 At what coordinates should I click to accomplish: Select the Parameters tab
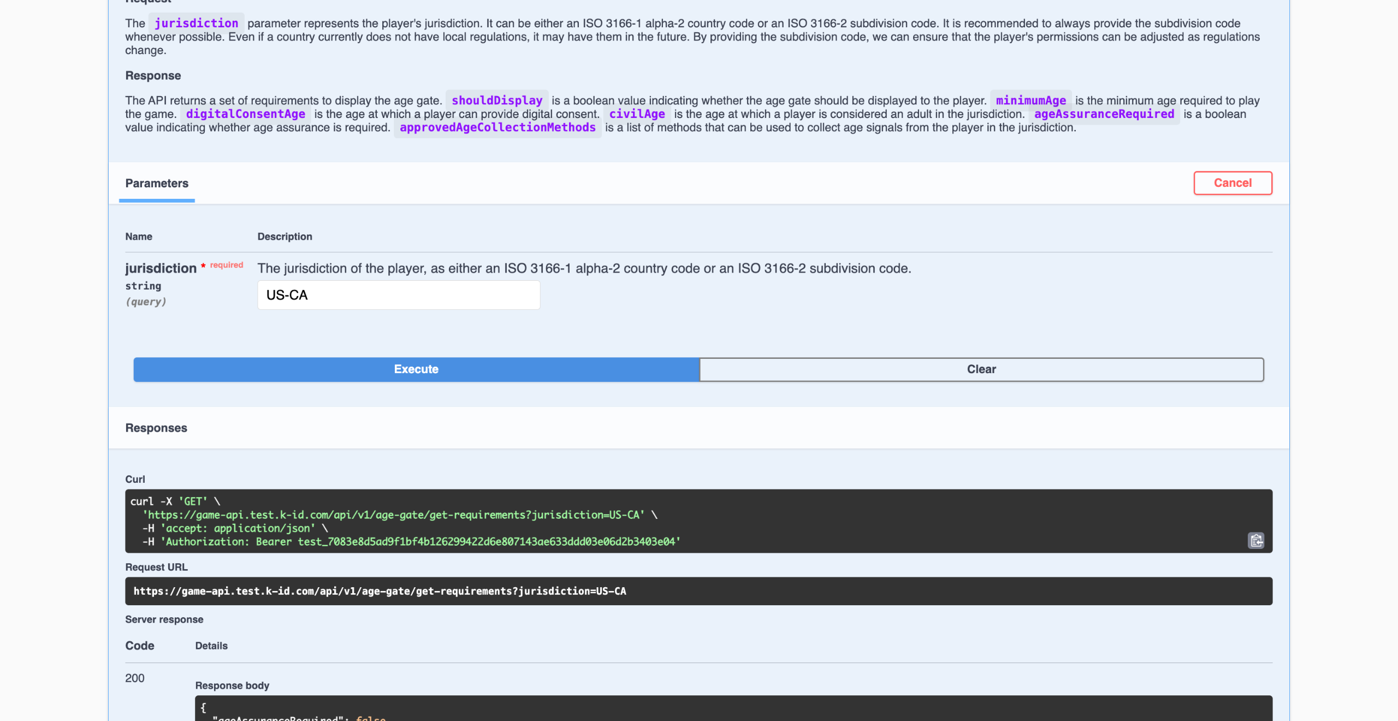(157, 184)
